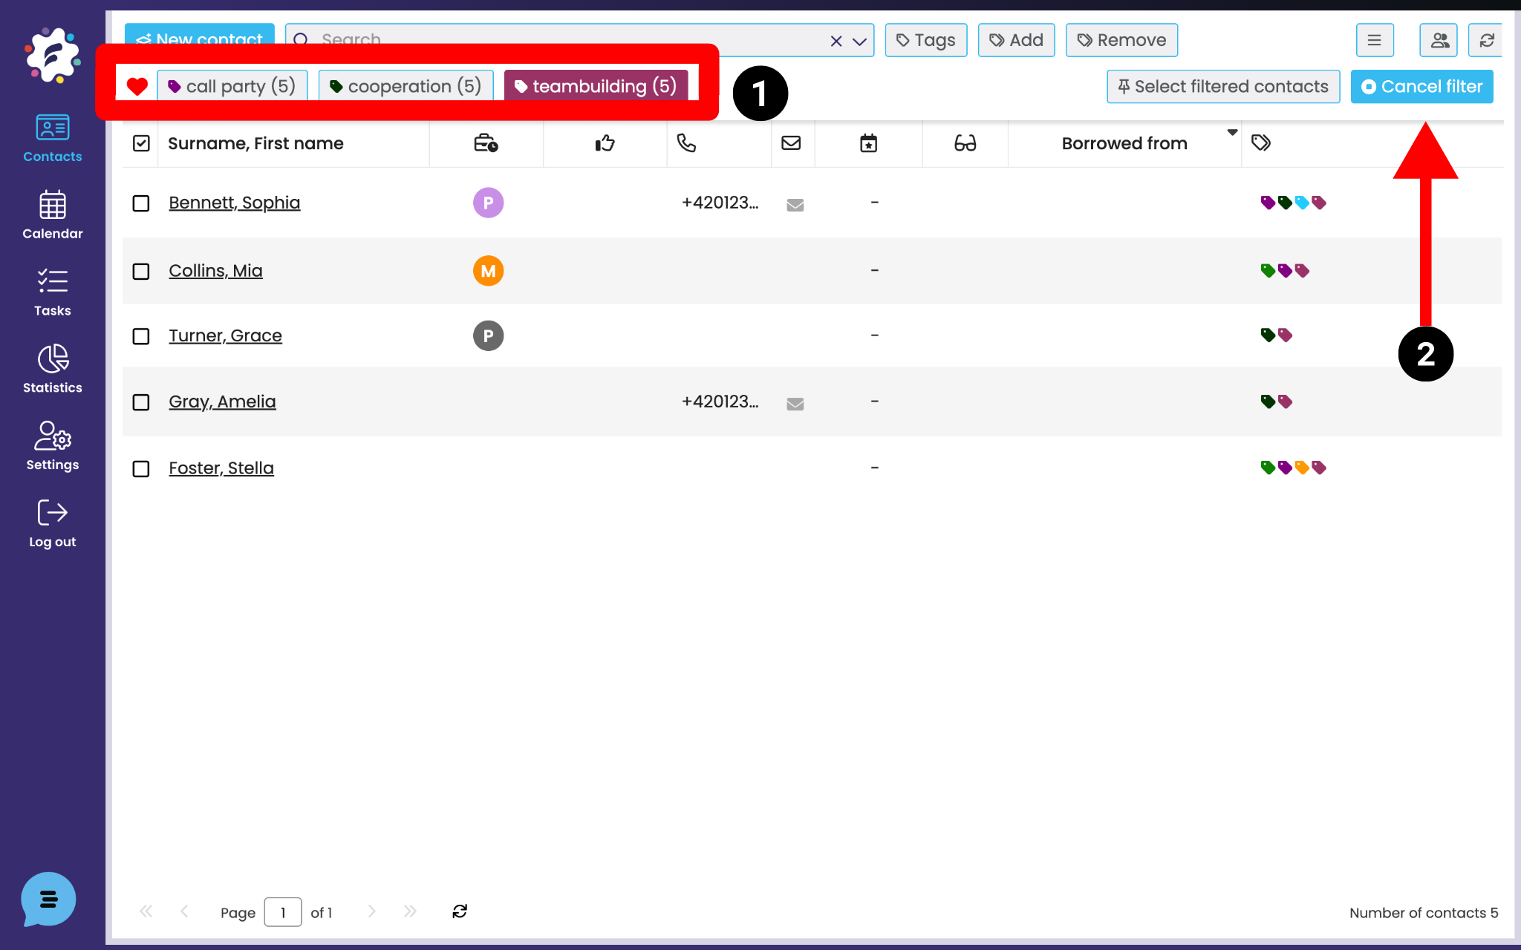This screenshot has height=950, width=1521.
Task: Open the chat bubble widget
Action: click(48, 899)
